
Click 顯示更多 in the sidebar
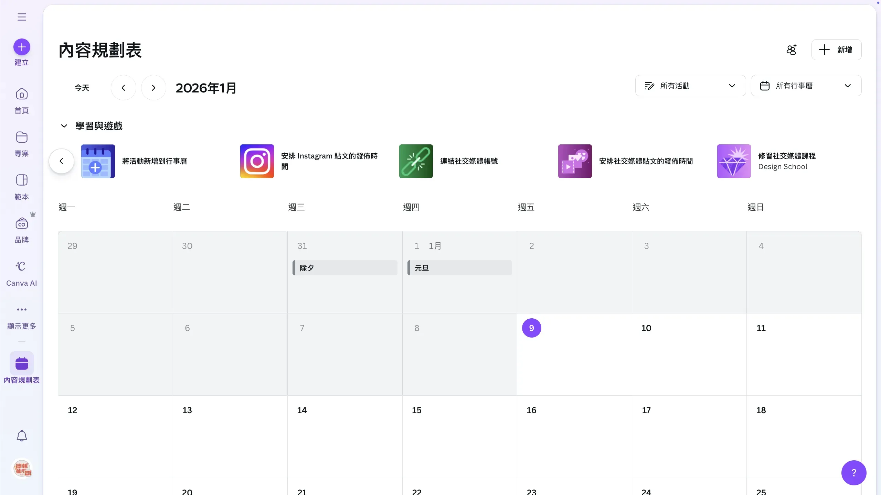pyautogui.click(x=22, y=309)
